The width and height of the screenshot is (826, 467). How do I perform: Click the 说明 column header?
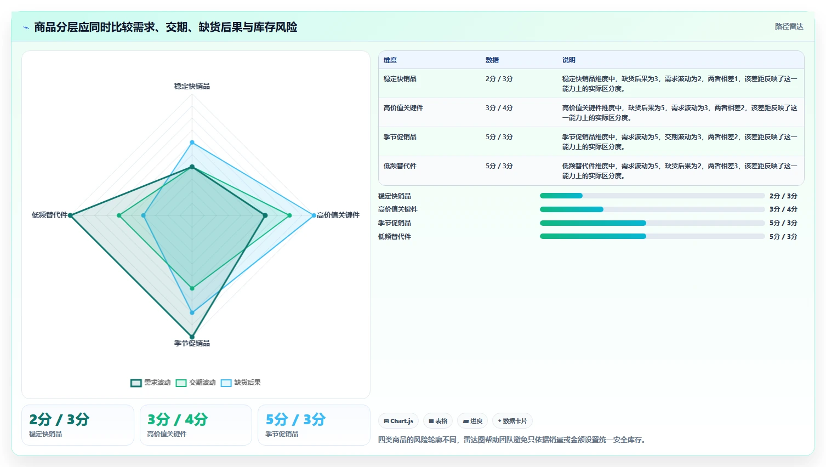pyautogui.click(x=569, y=60)
